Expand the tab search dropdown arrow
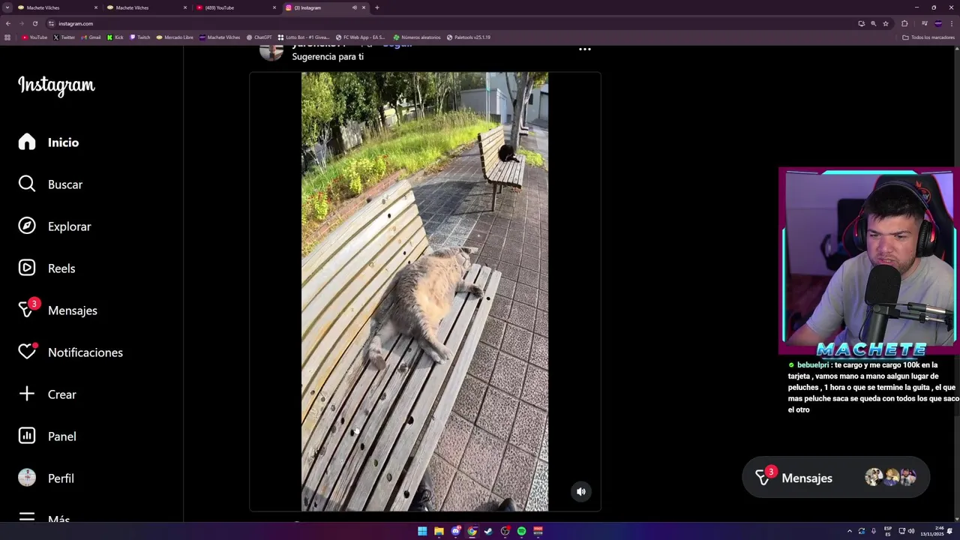Viewport: 960px width, 540px height. click(x=7, y=7)
